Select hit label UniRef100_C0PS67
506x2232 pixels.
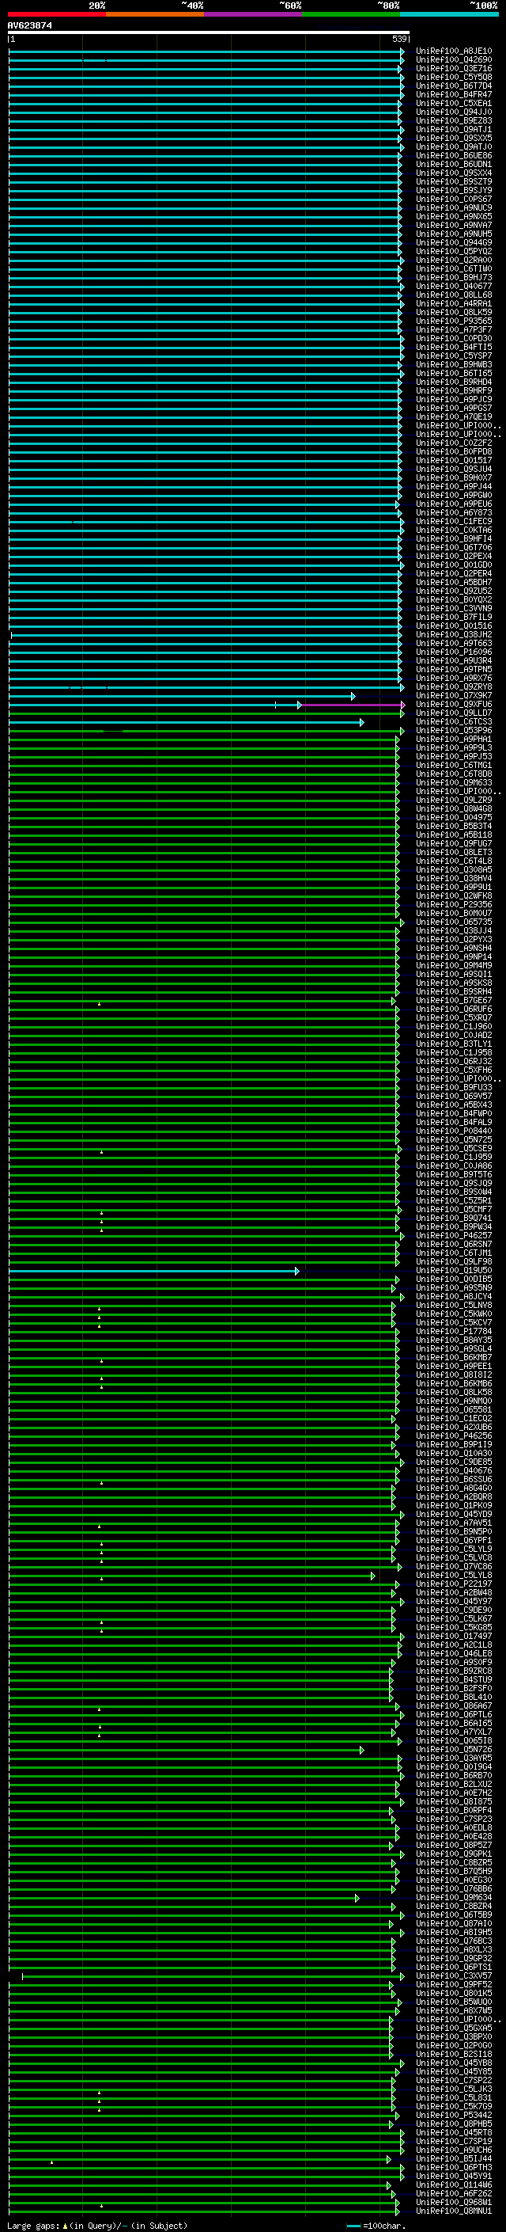[x=454, y=200]
